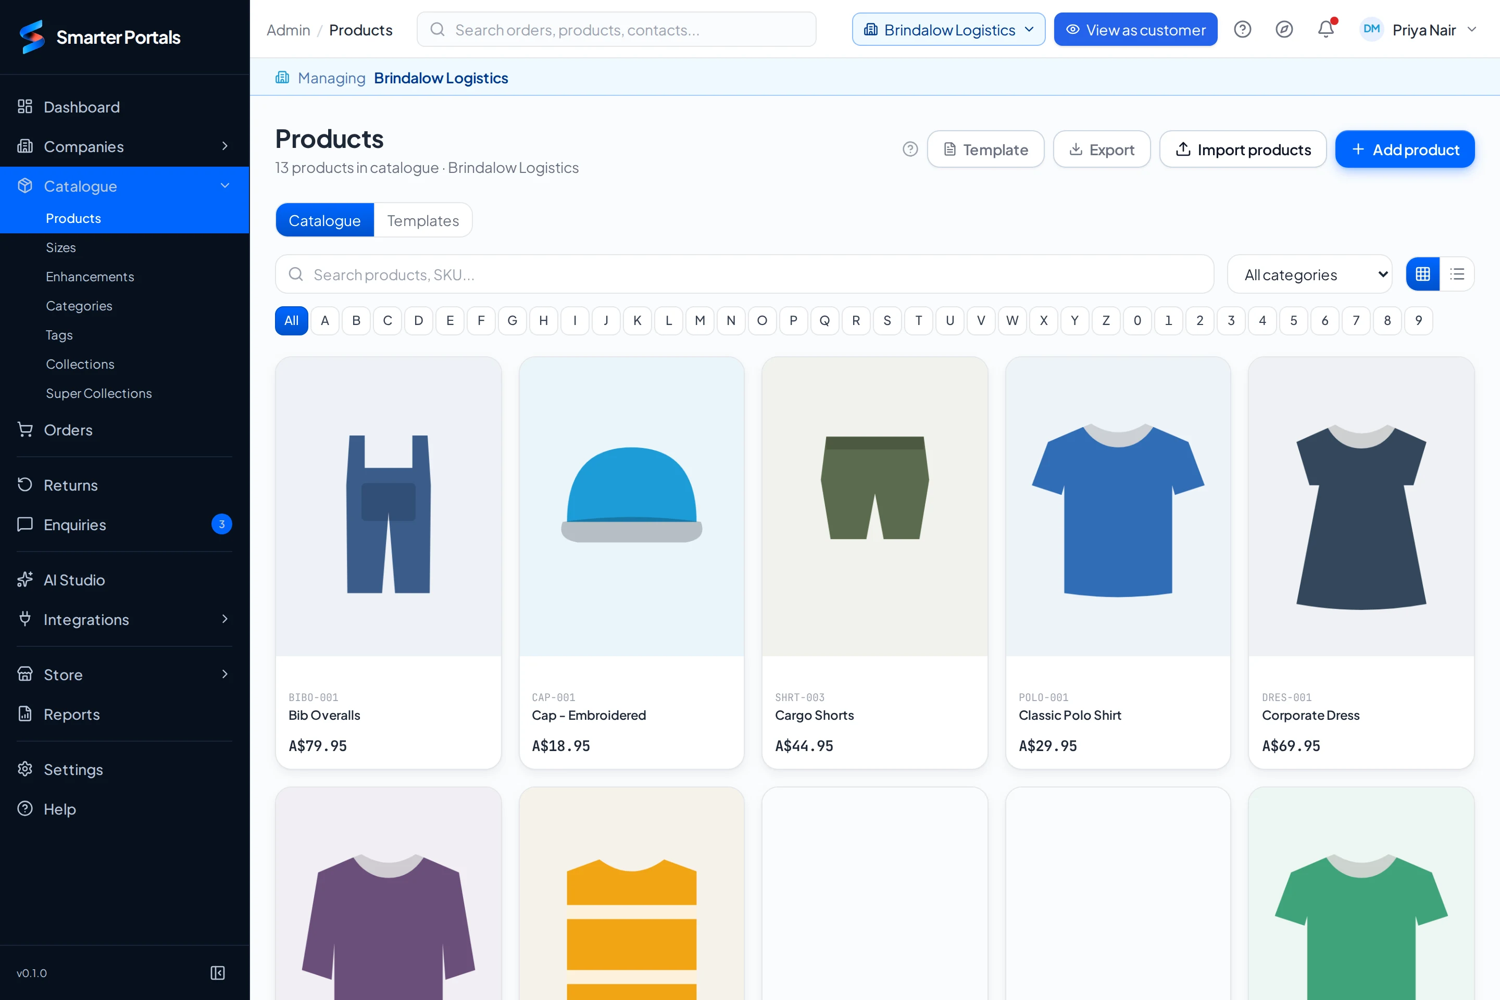Open the Cap - Embroidered product card
This screenshot has width=1500, height=1000.
[x=631, y=562]
